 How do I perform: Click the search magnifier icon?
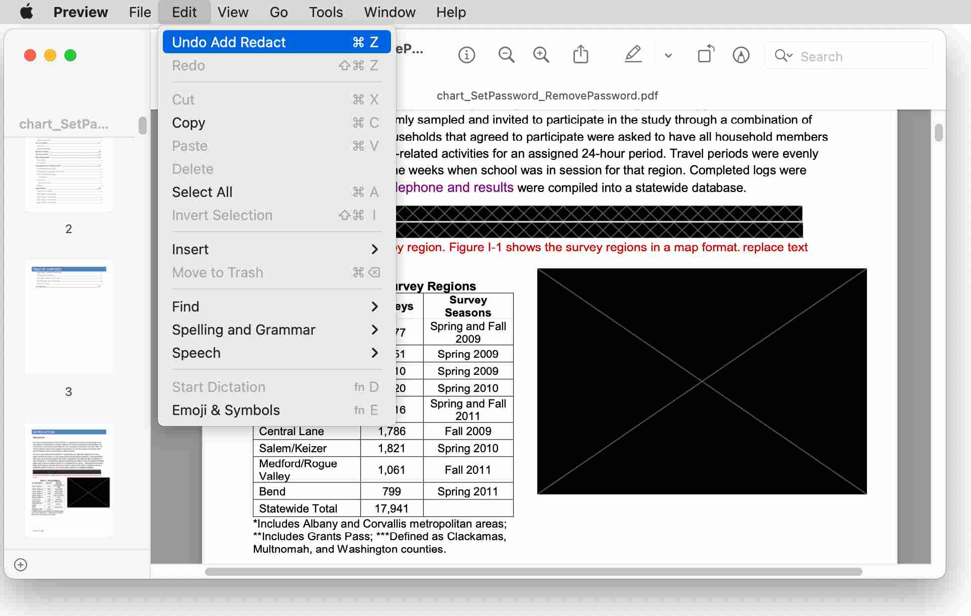(x=783, y=56)
